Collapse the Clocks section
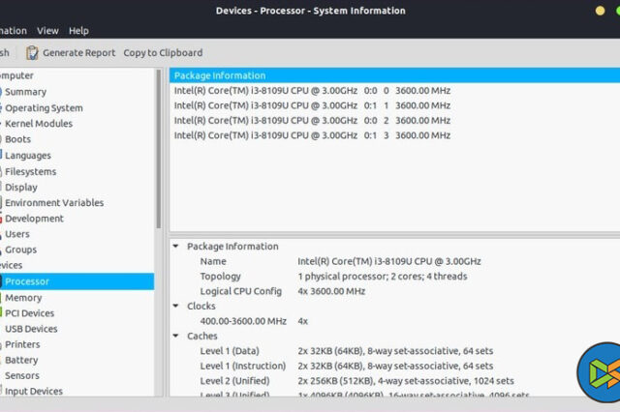 point(175,306)
